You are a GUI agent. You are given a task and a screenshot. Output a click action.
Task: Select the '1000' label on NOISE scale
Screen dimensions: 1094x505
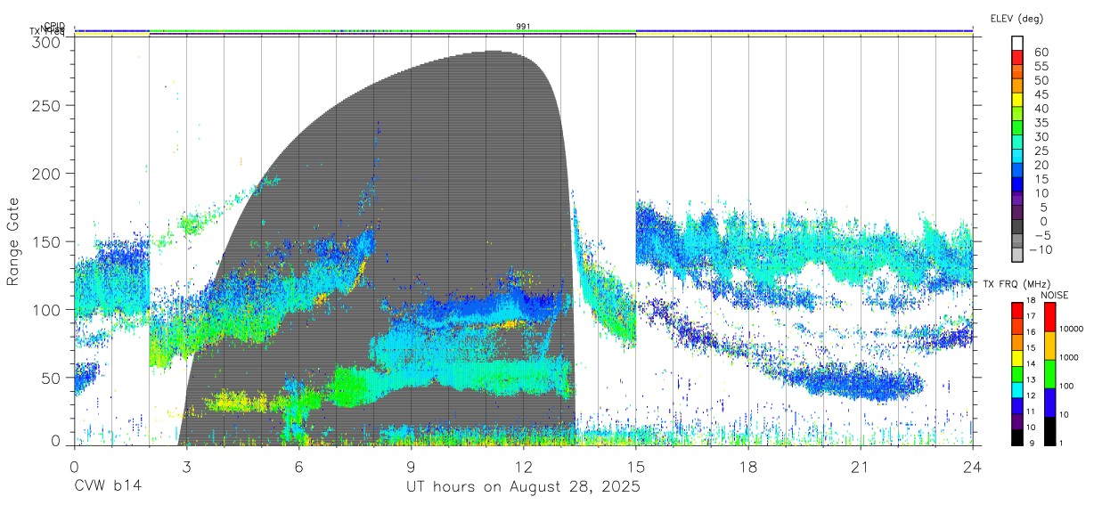pos(1068,357)
